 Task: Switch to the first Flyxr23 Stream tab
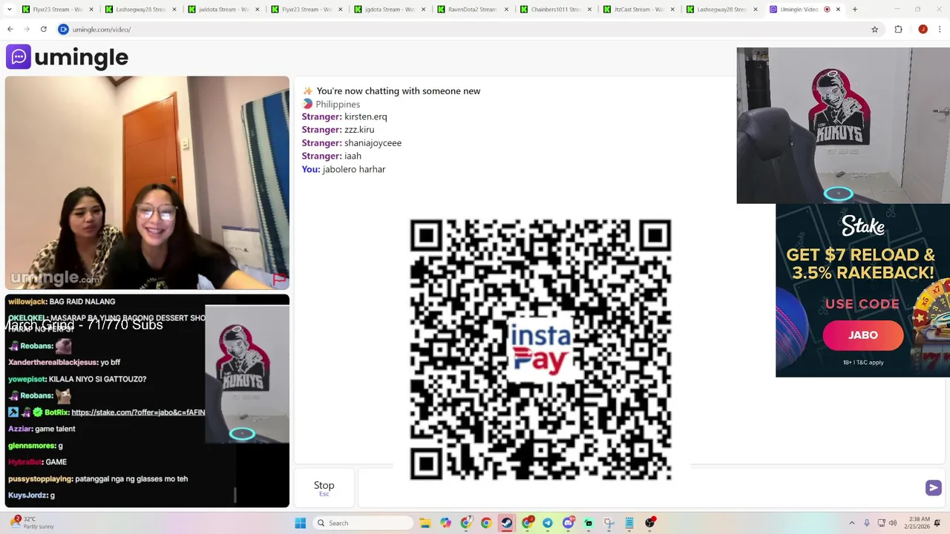[57, 10]
